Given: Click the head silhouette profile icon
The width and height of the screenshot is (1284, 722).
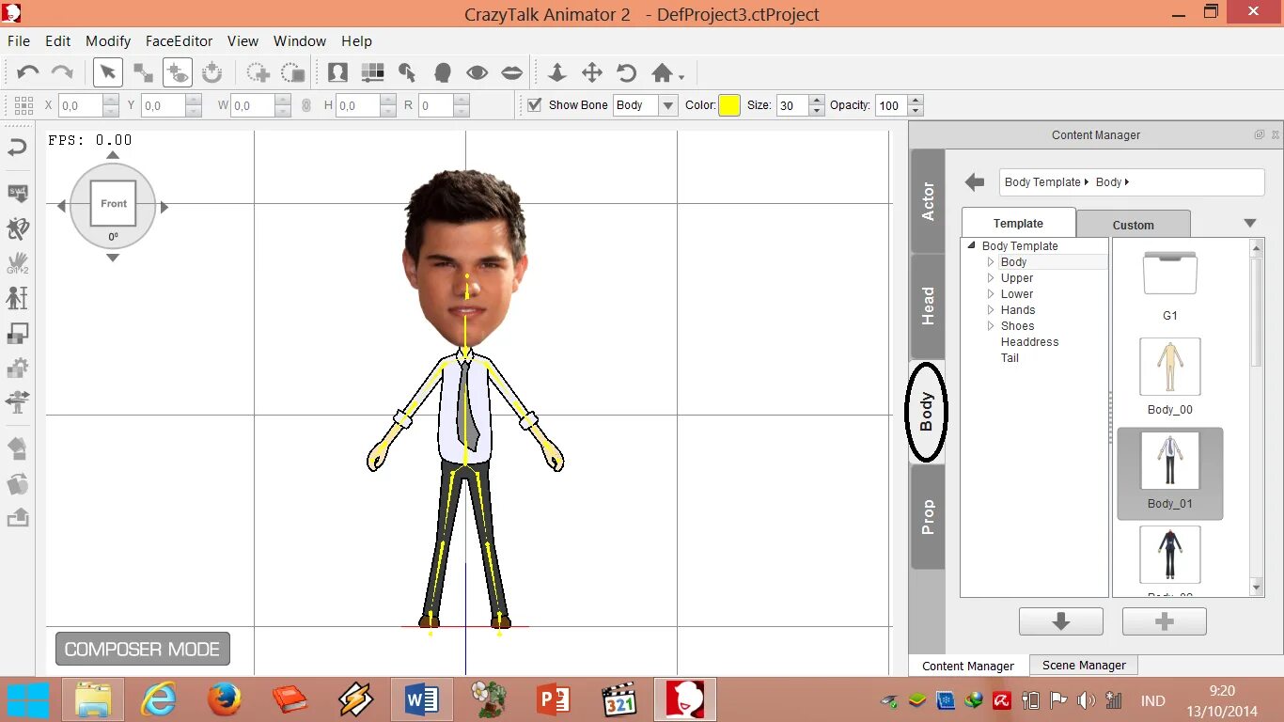Looking at the screenshot, I should point(442,72).
